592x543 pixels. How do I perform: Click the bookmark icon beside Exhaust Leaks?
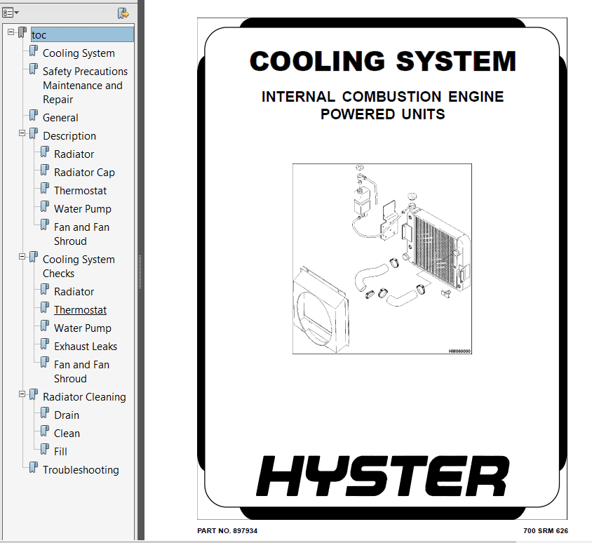[45, 344]
